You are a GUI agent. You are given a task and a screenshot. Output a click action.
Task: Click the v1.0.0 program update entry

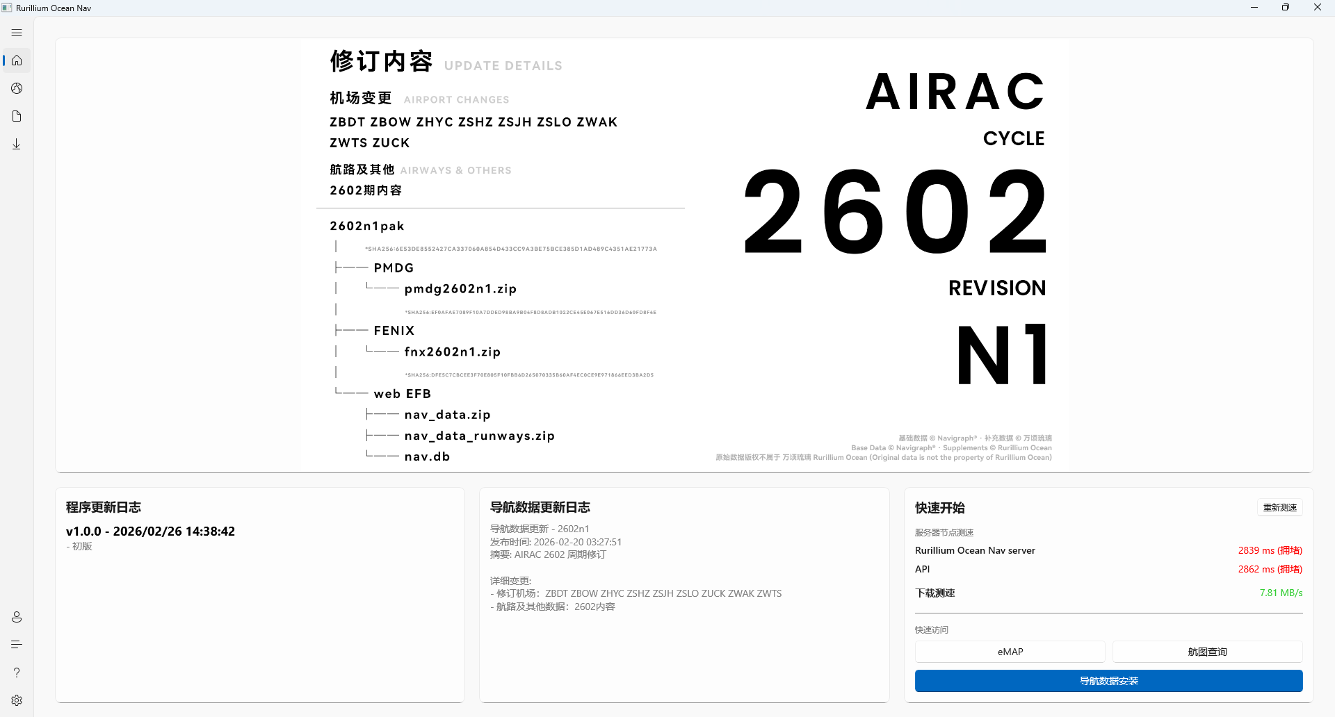(150, 531)
